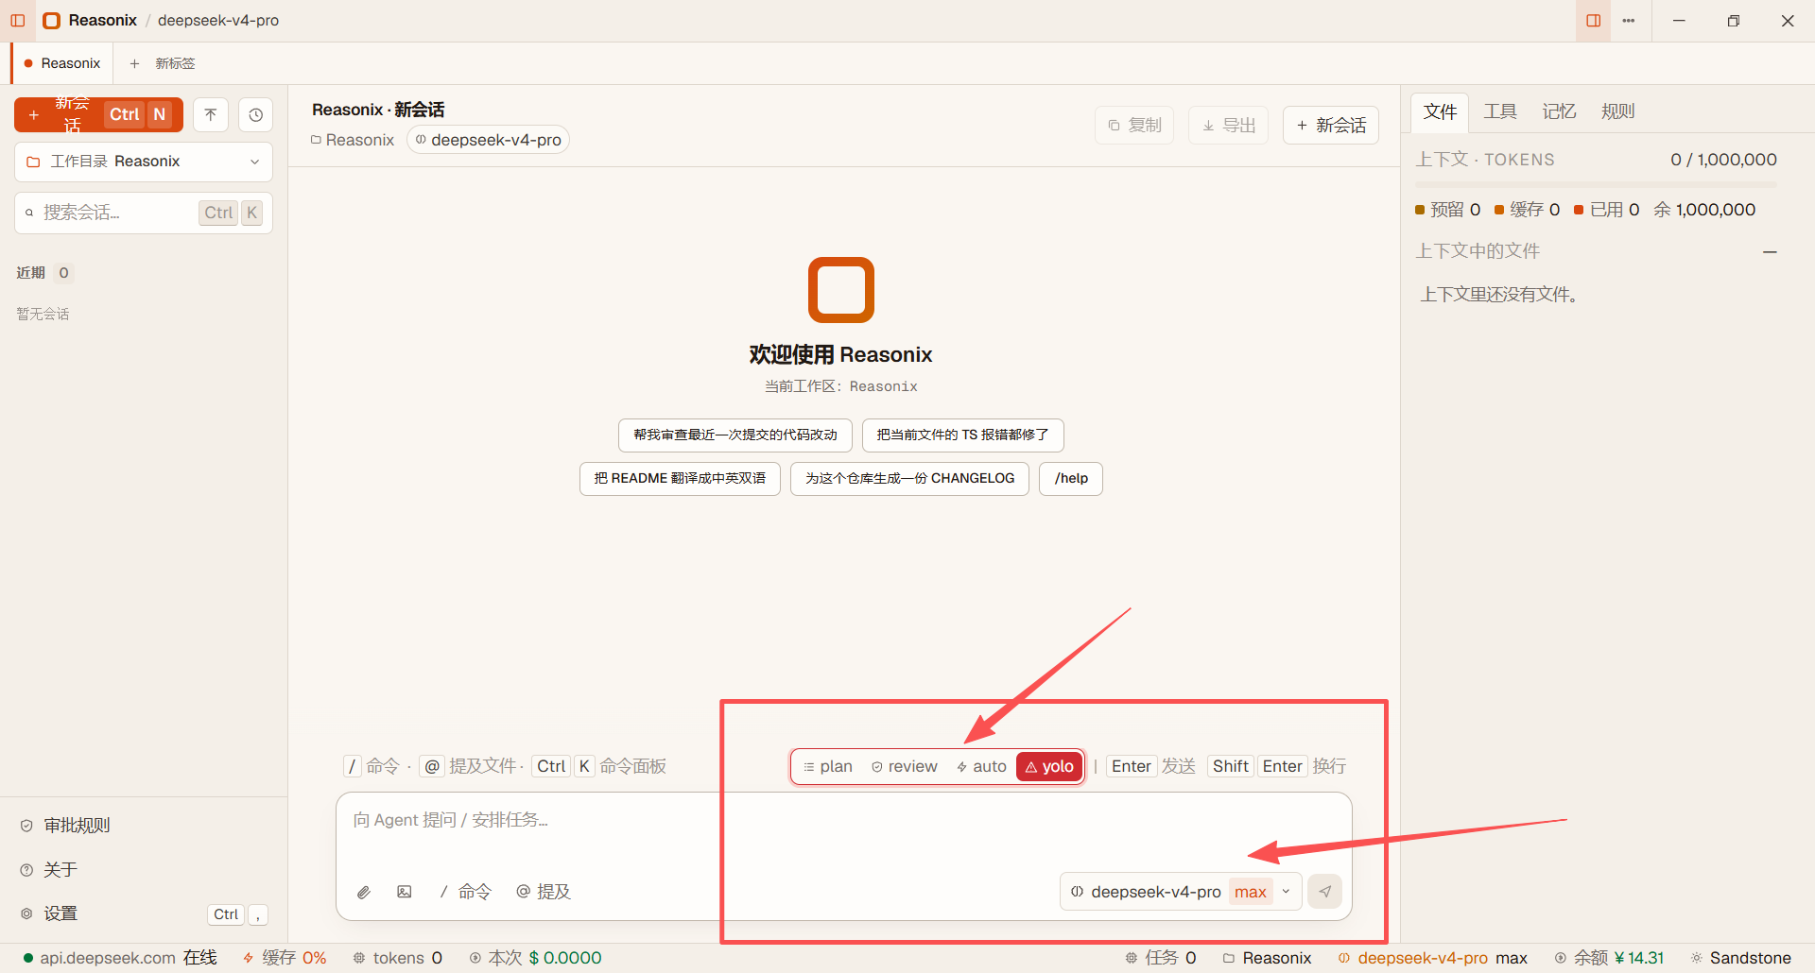
Task: Choose 把 README 翻译成中英双语 suggestion
Action: (680, 479)
